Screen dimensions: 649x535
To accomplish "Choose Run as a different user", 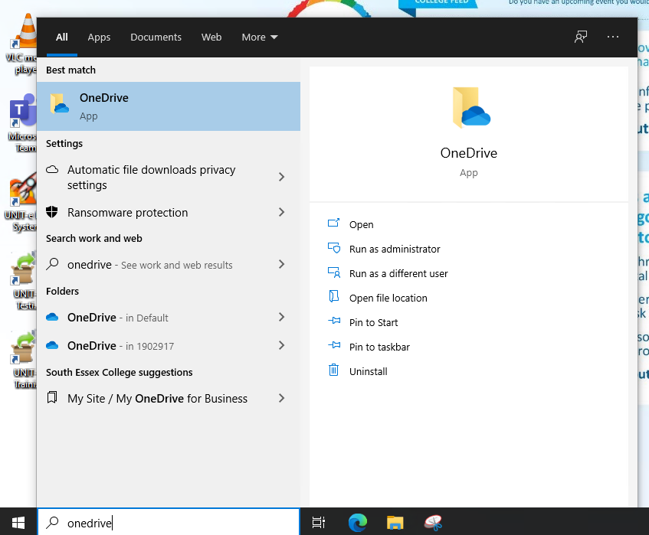I will click(398, 273).
